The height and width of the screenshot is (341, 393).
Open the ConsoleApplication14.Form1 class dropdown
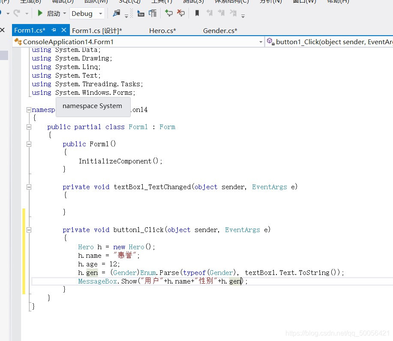tap(138, 42)
